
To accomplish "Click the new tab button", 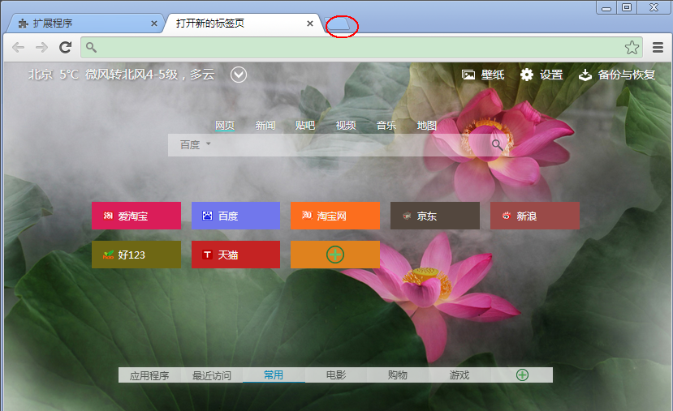I will pos(341,25).
